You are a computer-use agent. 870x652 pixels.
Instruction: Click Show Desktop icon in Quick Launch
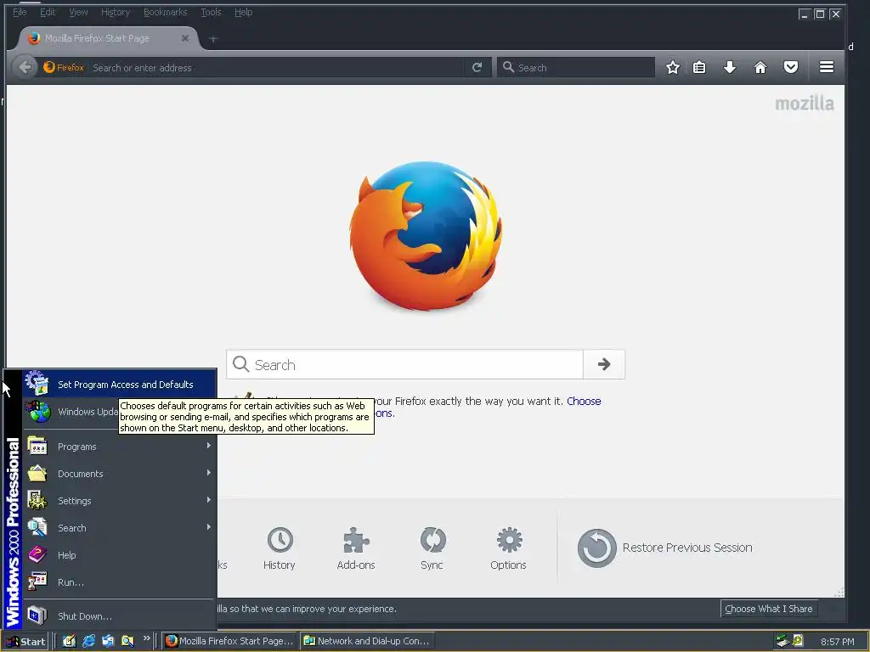(69, 641)
